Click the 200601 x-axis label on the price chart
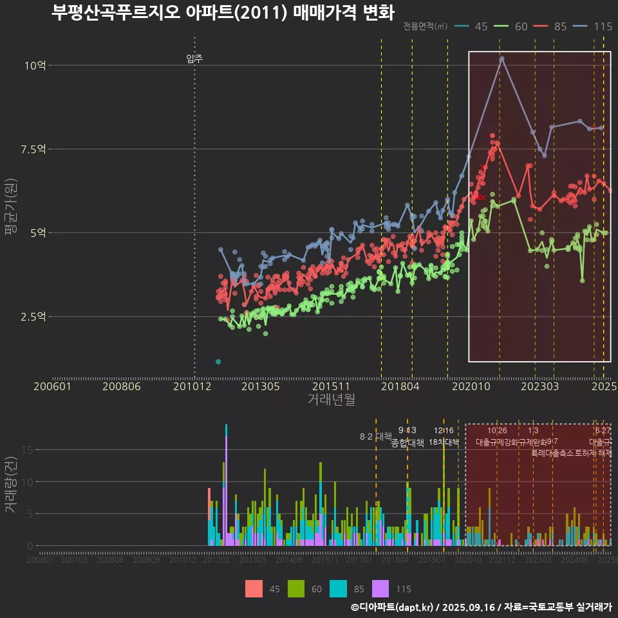This screenshot has height=618, width=618. (52, 386)
